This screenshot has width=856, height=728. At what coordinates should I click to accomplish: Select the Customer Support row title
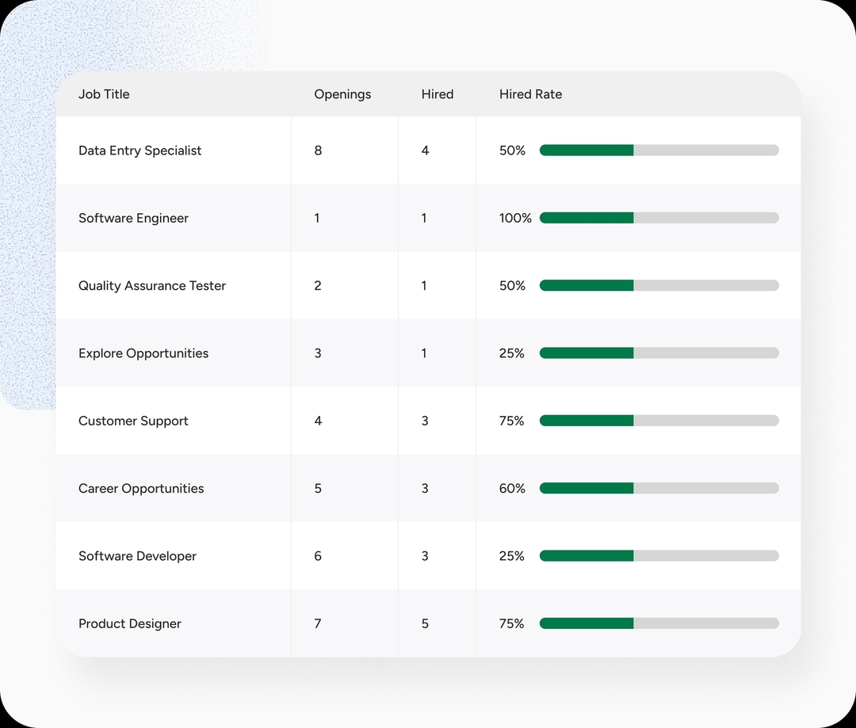point(133,421)
